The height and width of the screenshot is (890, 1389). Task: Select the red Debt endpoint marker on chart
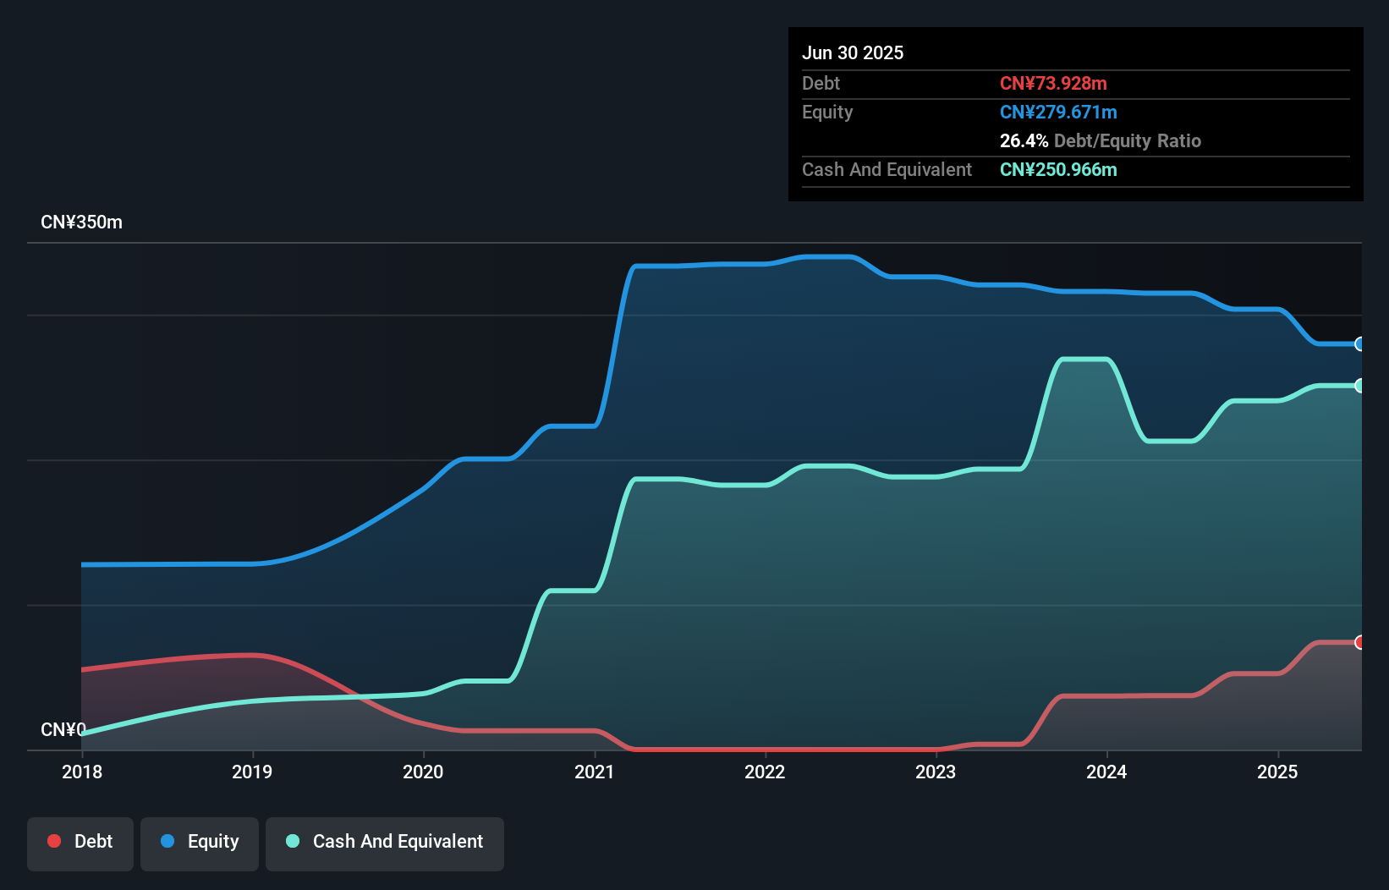point(1359,641)
